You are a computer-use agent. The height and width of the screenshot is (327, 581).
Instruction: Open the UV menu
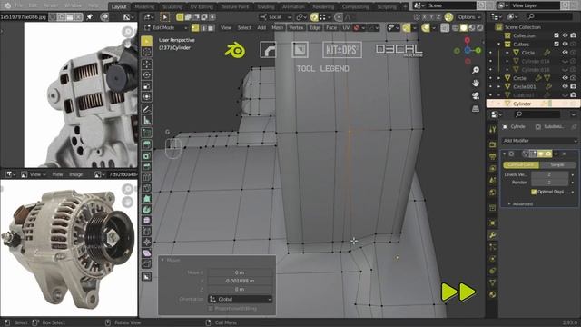(346, 28)
